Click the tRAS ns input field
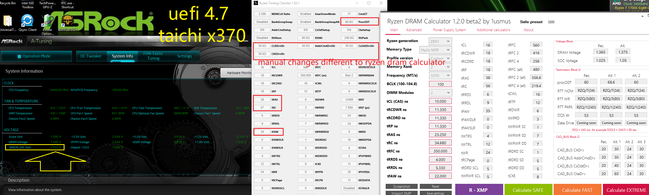The height and width of the screenshot is (195, 649). 440,134
